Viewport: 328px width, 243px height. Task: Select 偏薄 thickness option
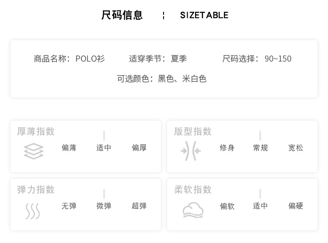coord(69,148)
